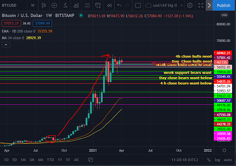Image resolution: width=236 pixels, height=166 pixels.
Task: Toggle log scale mode
Action: (x=217, y=160)
